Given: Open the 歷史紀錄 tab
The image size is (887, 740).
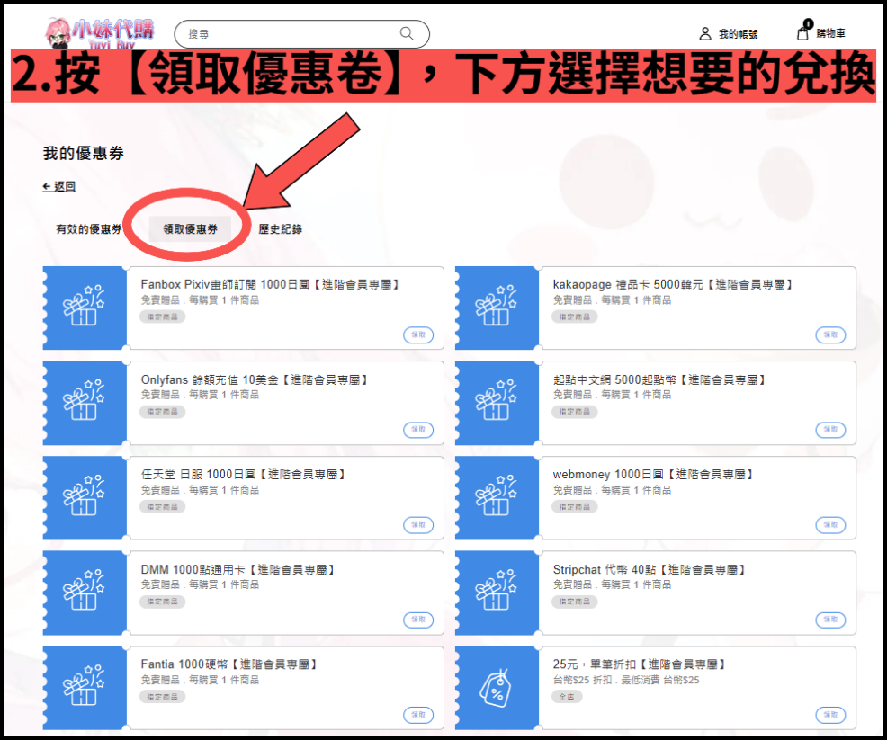Looking at the screenshot, I should pos(280,229).
